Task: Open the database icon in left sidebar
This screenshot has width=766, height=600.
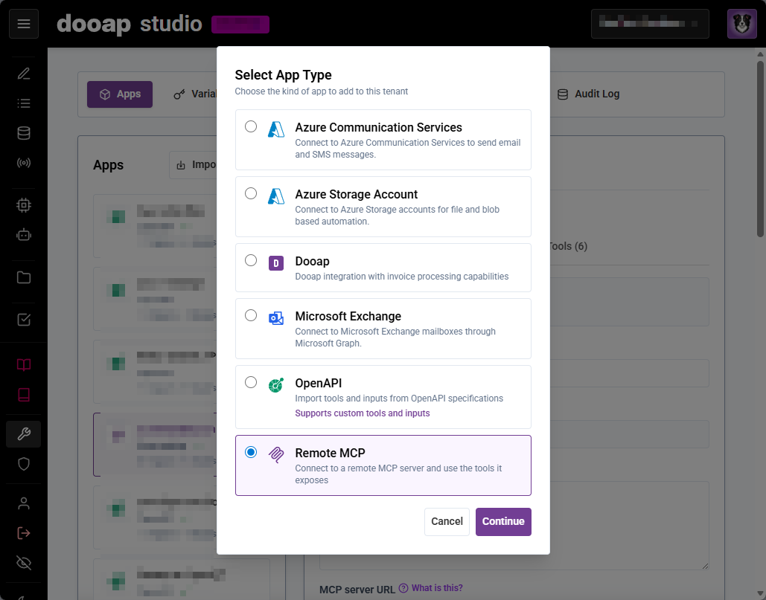Action: coord(24,133)
